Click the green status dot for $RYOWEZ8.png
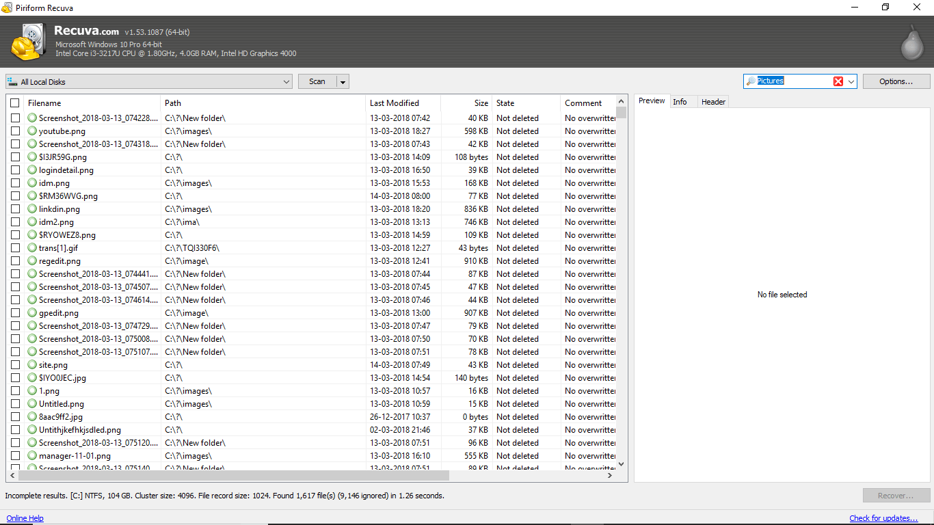 point(32,235)
